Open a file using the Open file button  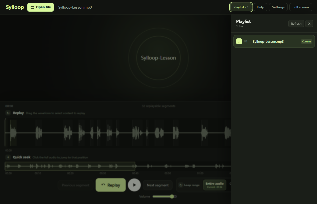point(41,7)
